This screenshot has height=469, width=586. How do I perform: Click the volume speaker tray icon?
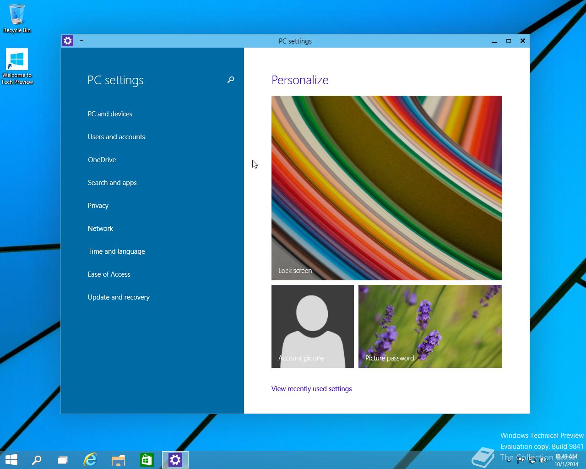tap(543, 460)
